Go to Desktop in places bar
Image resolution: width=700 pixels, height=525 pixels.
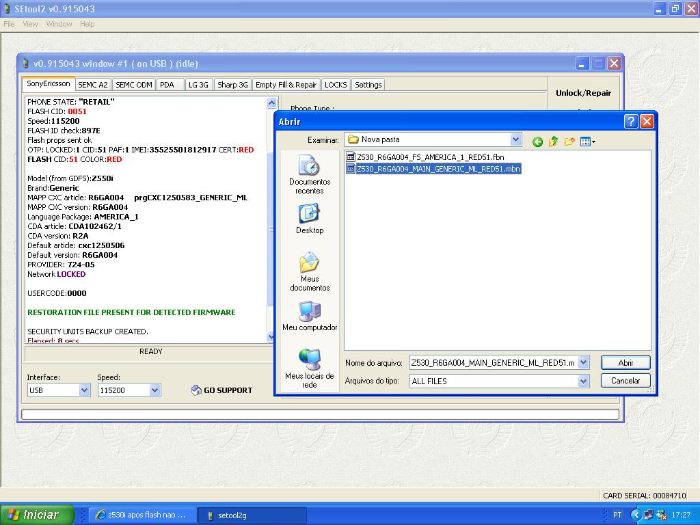310,219
